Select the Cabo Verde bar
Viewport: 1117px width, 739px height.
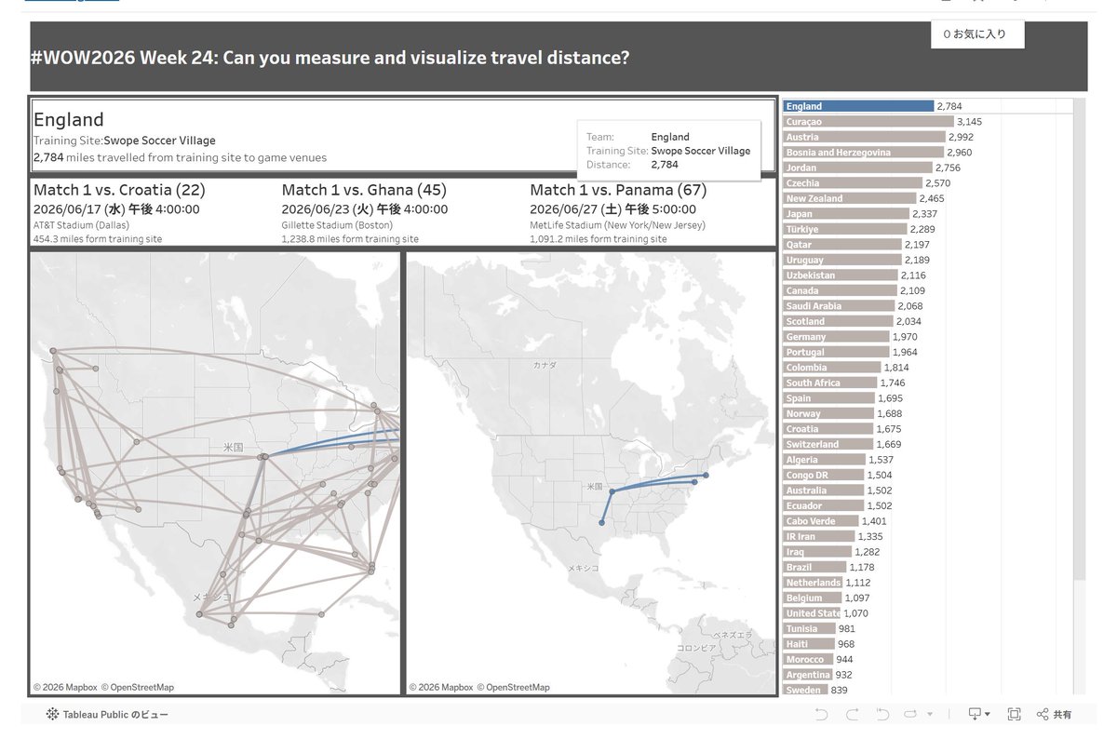click(x=821, y=521)
